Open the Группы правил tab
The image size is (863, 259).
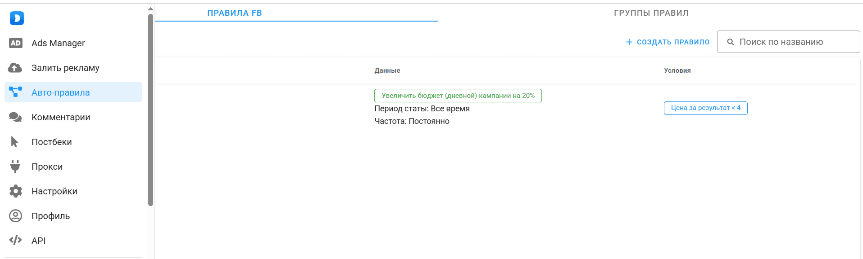coord(651,13)
